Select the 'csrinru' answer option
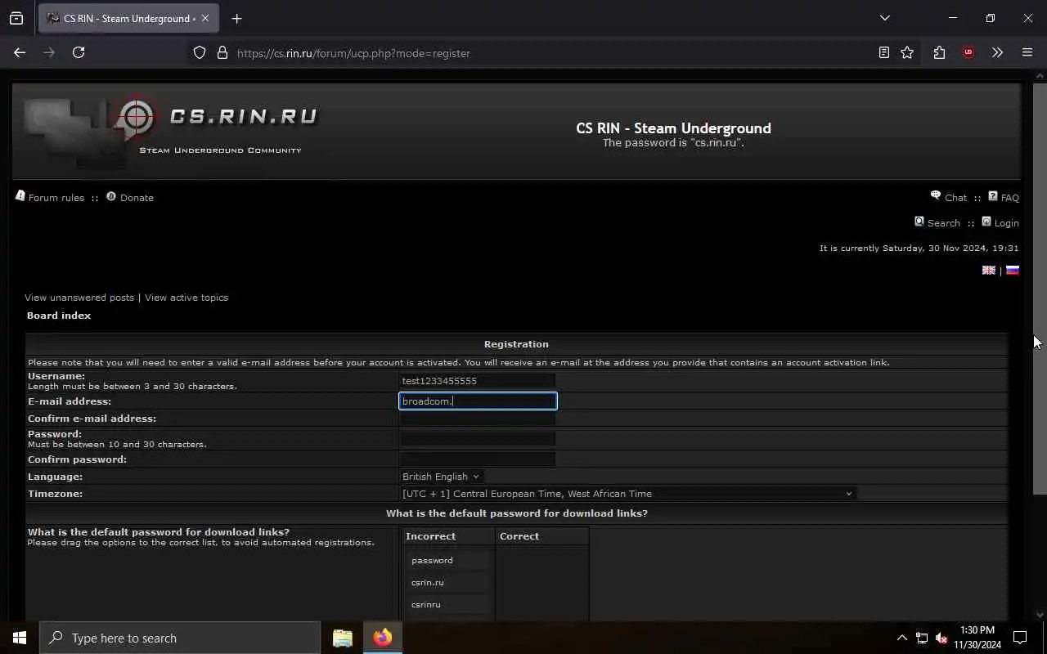This screenshot has width=1047, height=654. [x=449, y=604]
